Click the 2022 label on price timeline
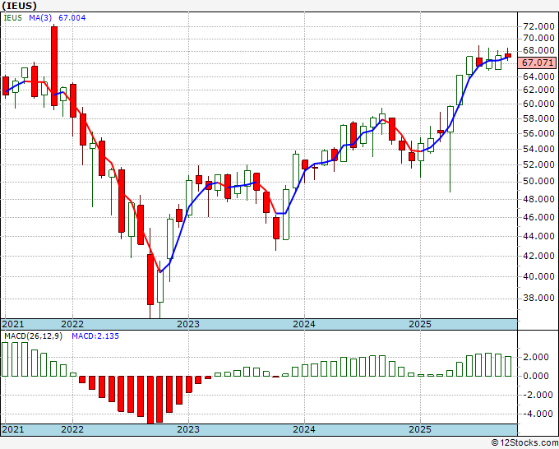 click(72, 324)
